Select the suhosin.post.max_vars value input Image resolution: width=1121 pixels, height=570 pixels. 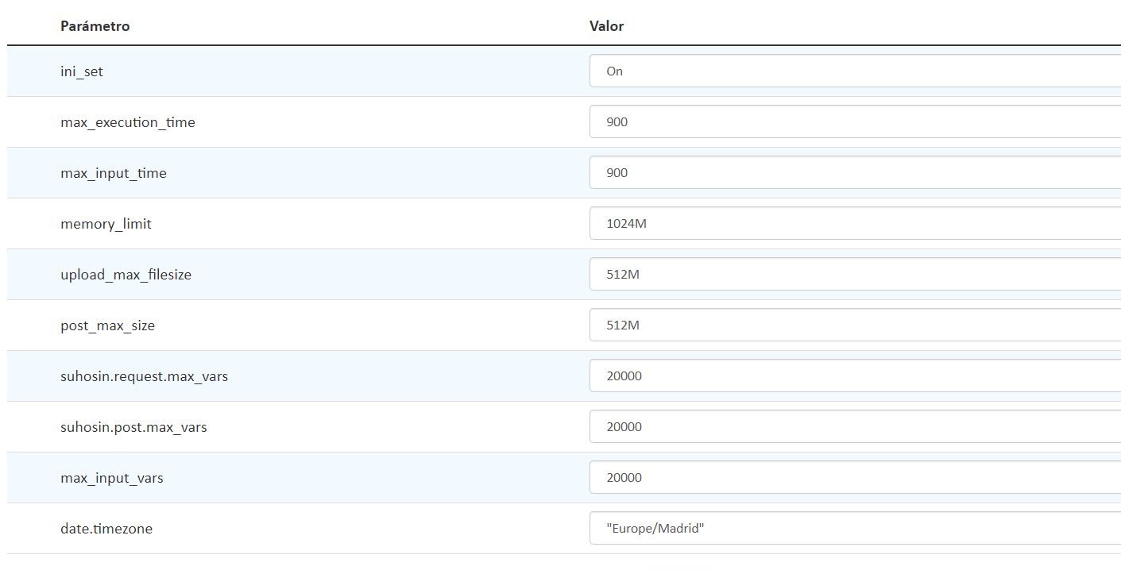pyautogui.click(x=855, y=426)
